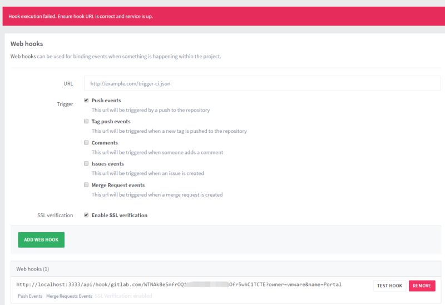The width and height of the screenshot is (445, 305).
Task: Click the Push events label text
Action: [106, 101]
